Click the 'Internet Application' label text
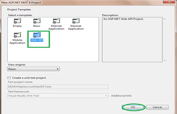Image resolution: width=177 pixels, height=114 pixels. pyautogui.click(x=56, y=27)
